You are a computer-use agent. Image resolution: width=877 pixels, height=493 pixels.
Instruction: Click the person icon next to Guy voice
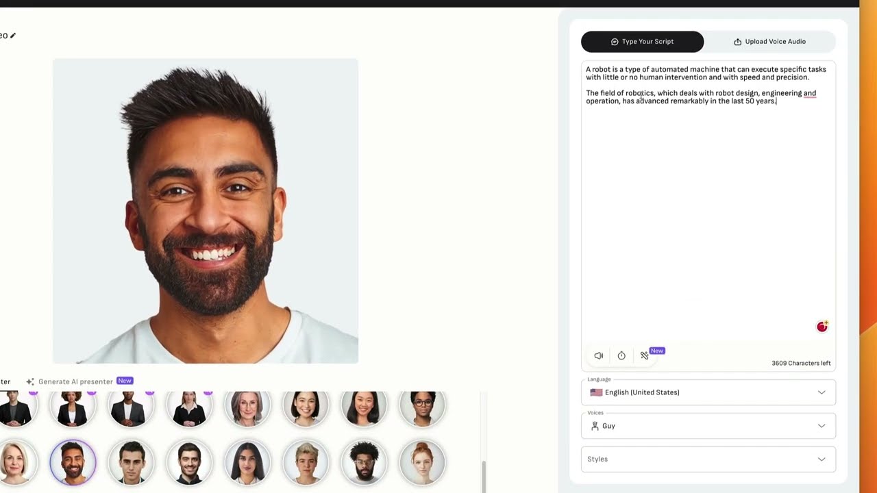[594, 426]
